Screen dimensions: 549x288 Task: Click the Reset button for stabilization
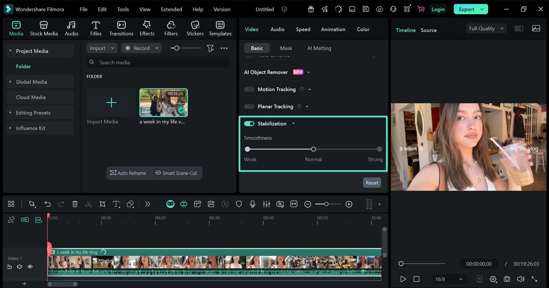pos(372,182)
